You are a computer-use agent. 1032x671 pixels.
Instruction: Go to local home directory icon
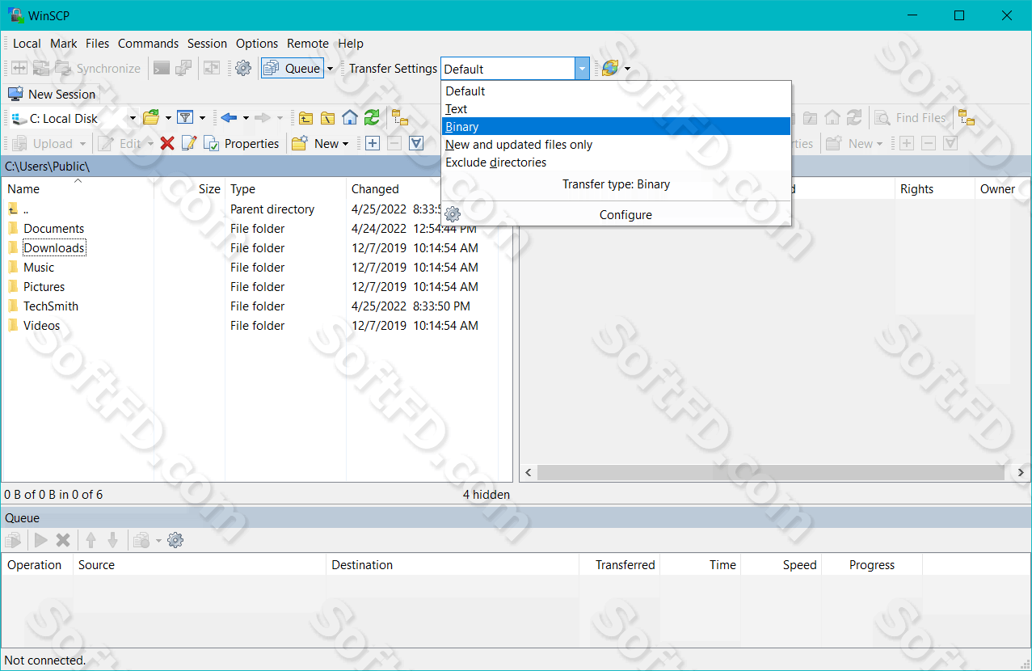point(349,118)
